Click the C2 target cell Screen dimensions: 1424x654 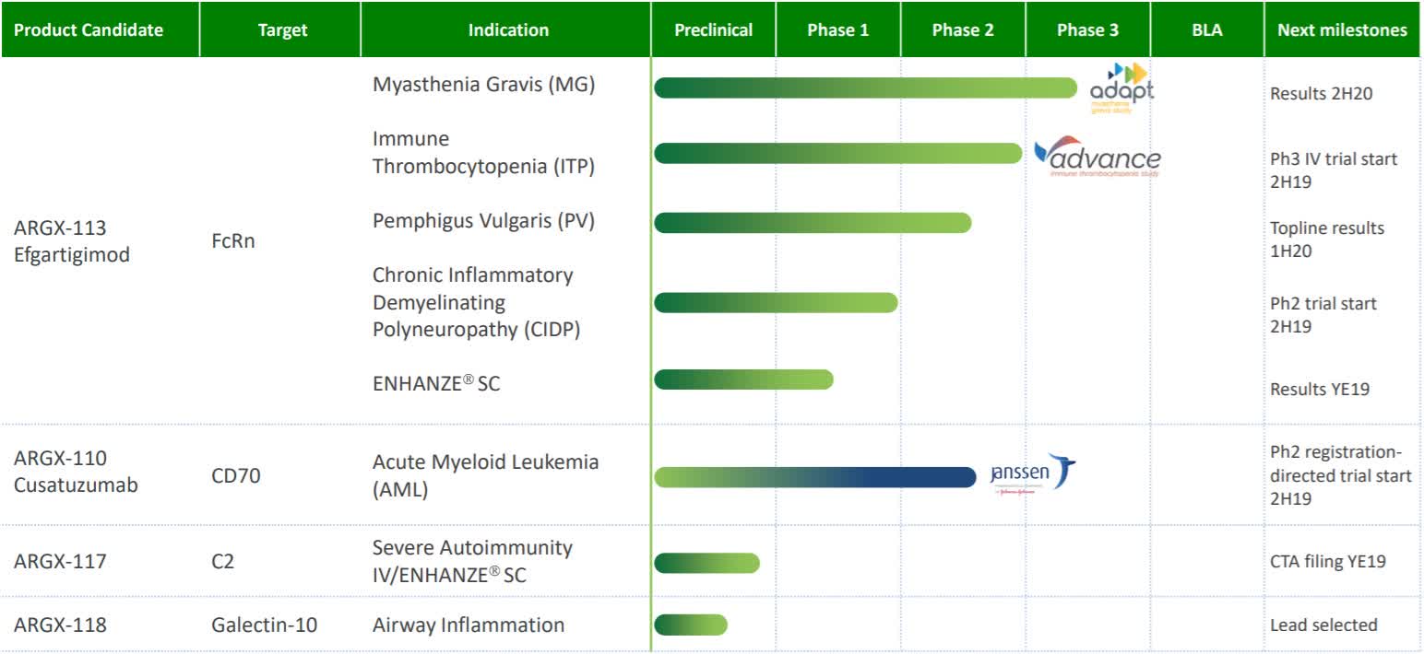pos(222,560)
